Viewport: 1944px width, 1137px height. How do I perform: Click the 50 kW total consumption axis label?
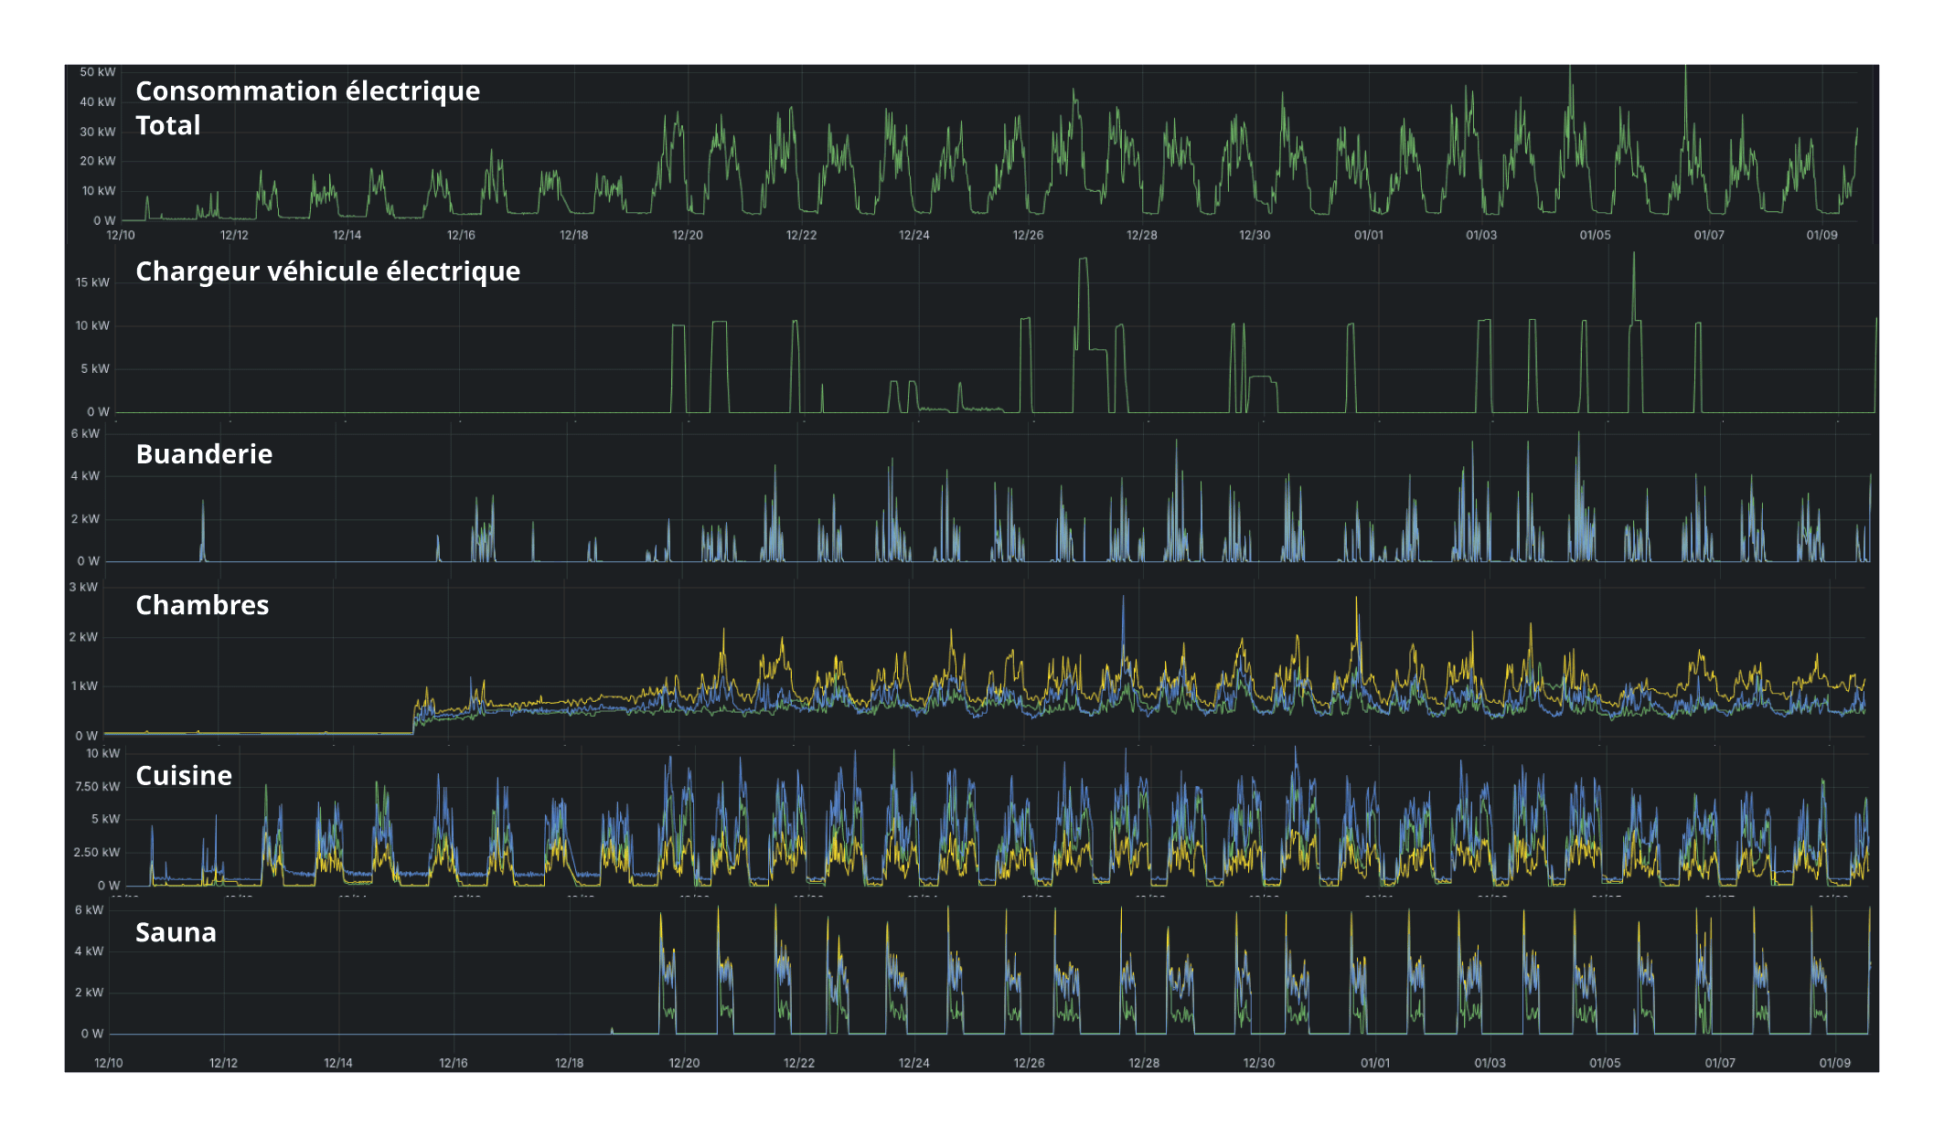98,72
